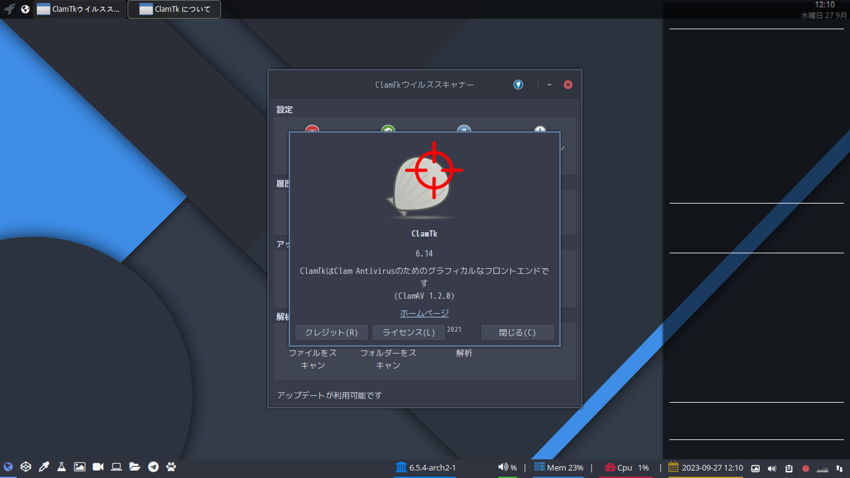The image size is (850, 478).
Task: Click the Mem 23% memory widget
Action: click(558, 467)
